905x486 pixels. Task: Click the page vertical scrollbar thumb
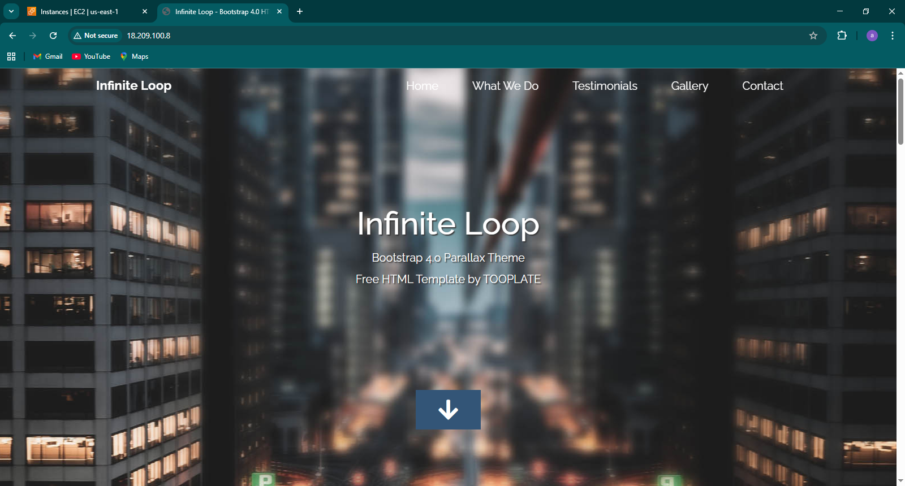[900, 111]
